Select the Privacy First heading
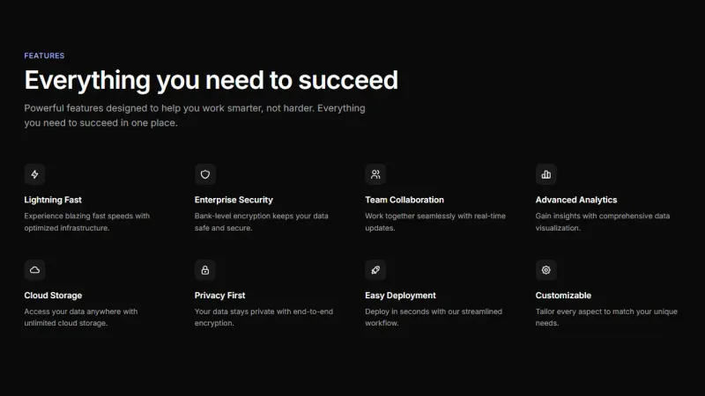 220,296
